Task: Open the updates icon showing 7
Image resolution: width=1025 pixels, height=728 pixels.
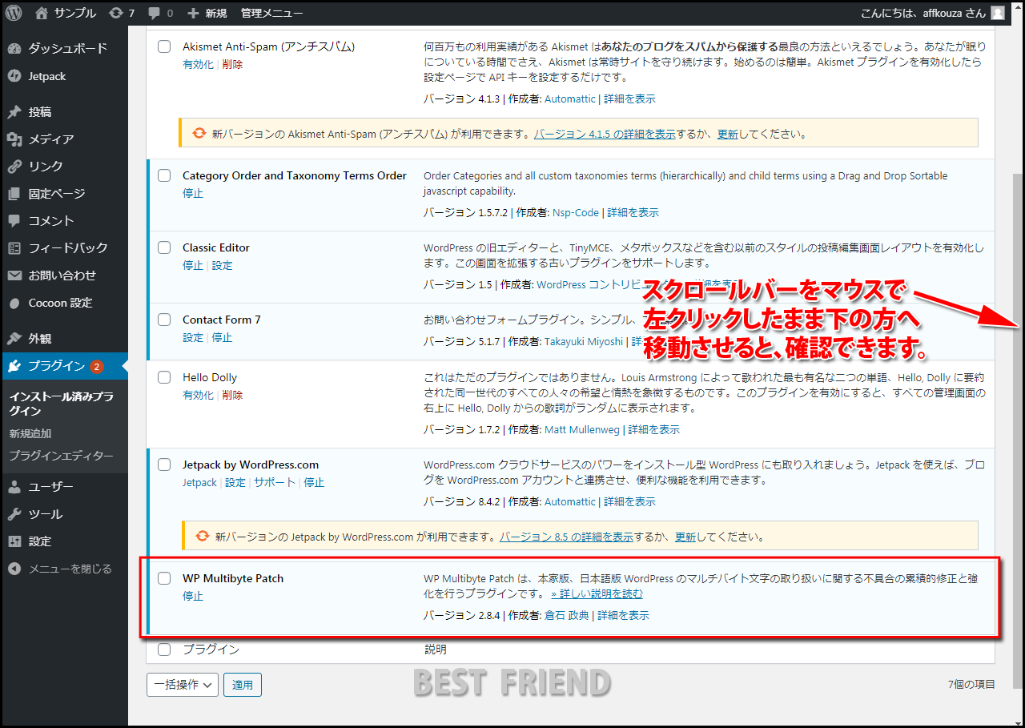Action: (122, 13)
